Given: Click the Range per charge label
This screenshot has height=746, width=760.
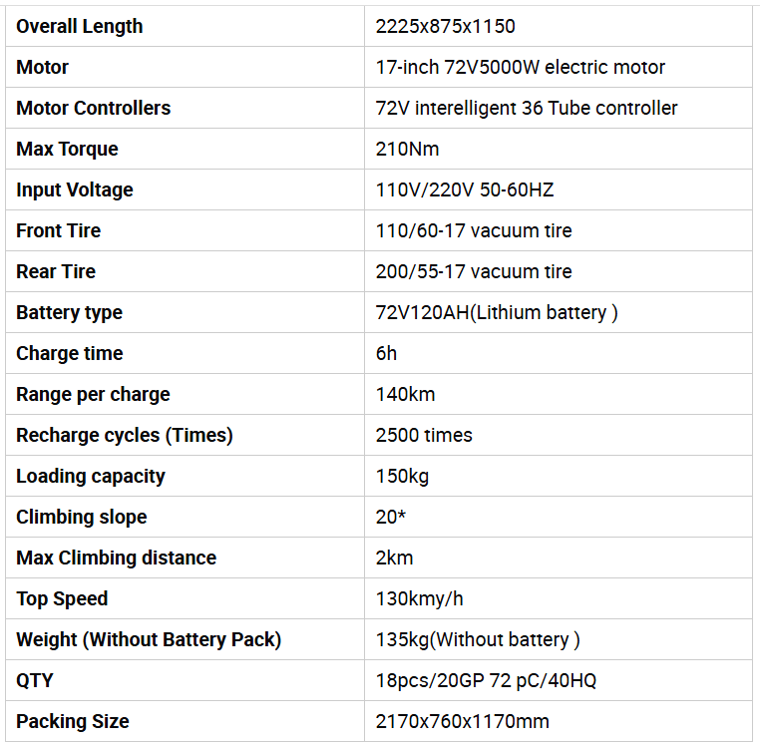Looking at the screenshot, I should [93, 395].
